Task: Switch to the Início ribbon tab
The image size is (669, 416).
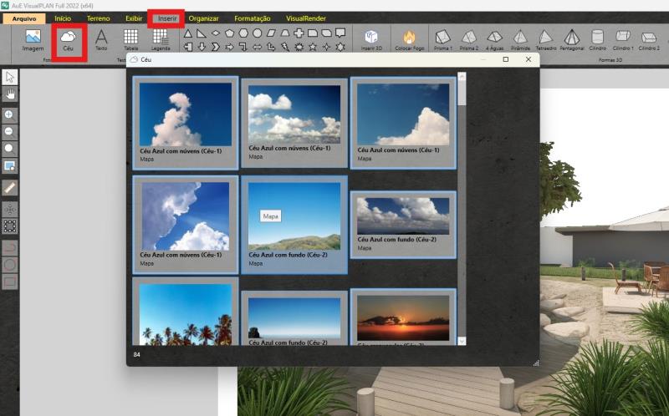Action: [x=63, y=18]
